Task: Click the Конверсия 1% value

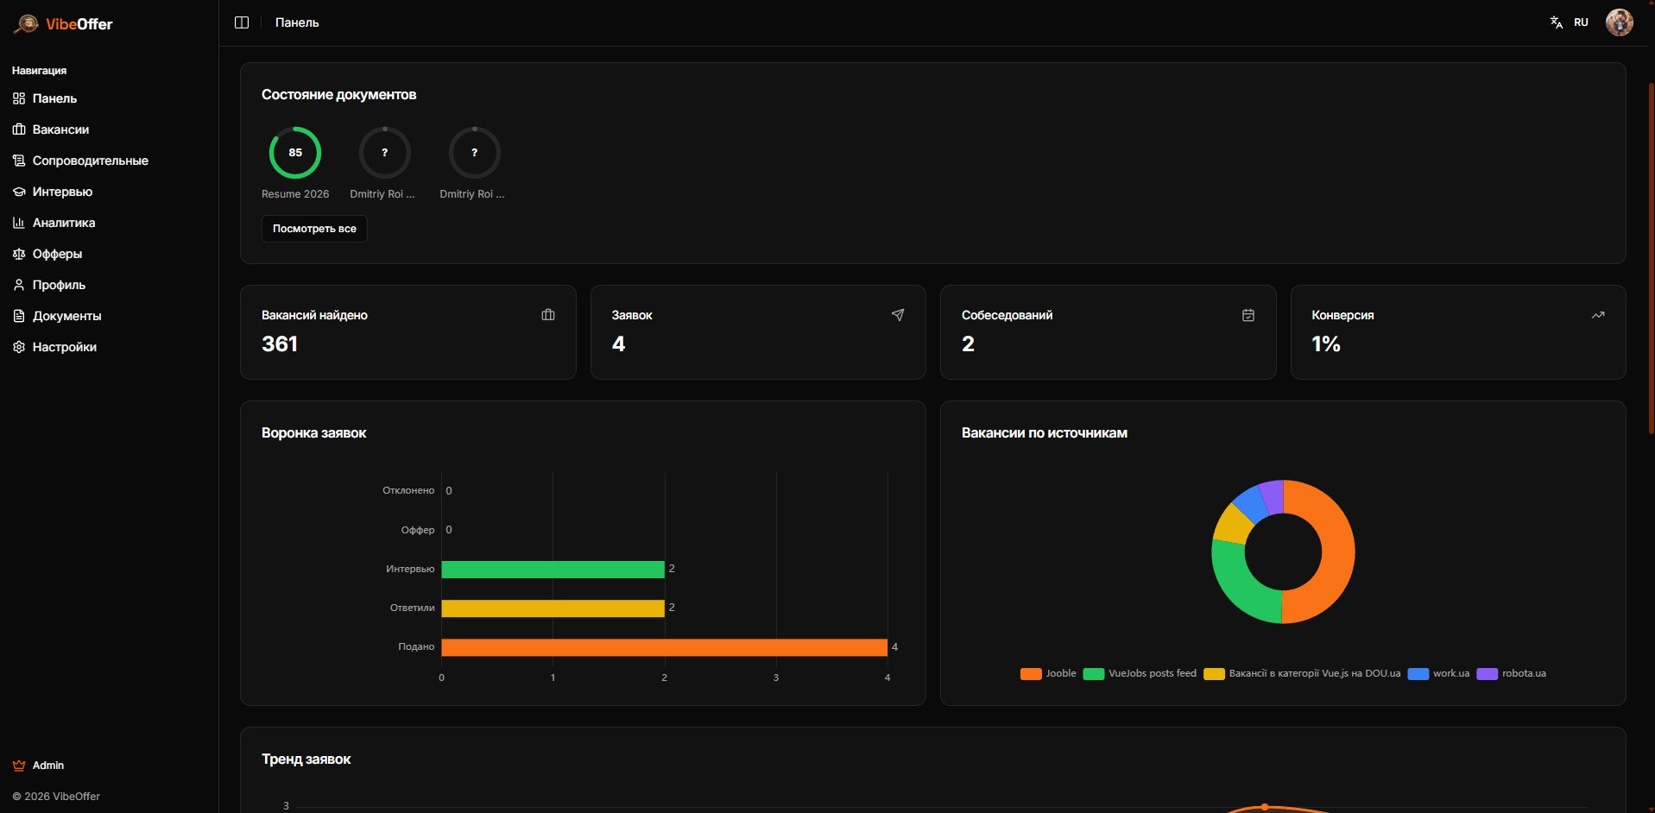Action: 1325,343
